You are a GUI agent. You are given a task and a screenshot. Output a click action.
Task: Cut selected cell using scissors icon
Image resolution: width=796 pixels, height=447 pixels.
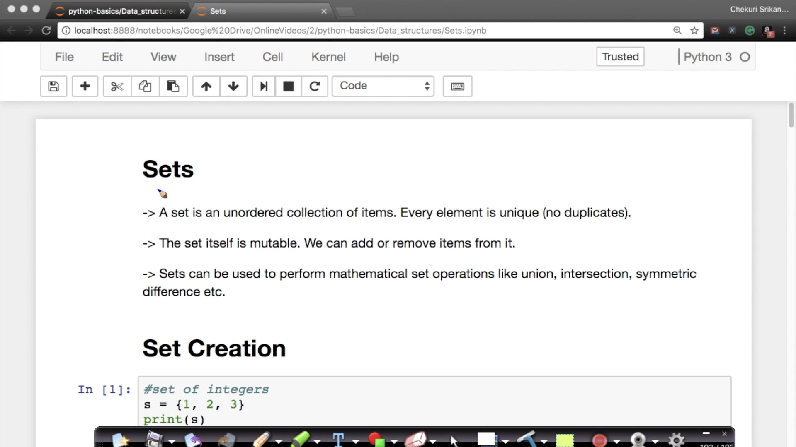coord(117,86)
